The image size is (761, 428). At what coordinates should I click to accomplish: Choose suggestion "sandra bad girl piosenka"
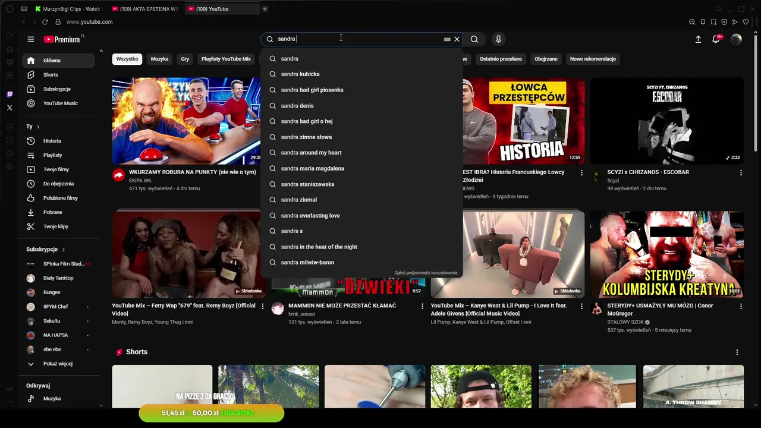coord(361,90)
